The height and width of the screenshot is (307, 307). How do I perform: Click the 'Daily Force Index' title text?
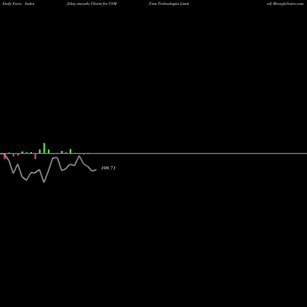[18, 4]
